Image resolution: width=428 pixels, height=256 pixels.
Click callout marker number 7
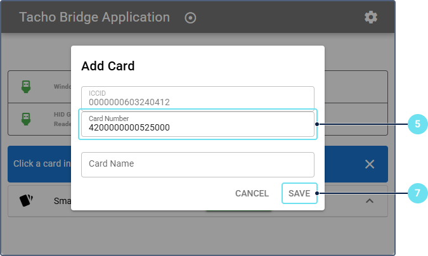click(x=417, y=193)
